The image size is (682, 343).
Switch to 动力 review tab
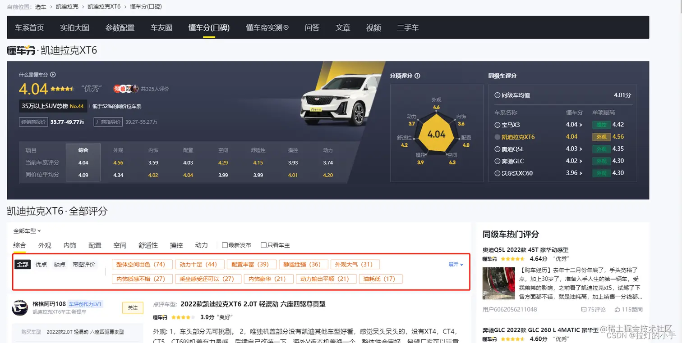click(202, 245)
